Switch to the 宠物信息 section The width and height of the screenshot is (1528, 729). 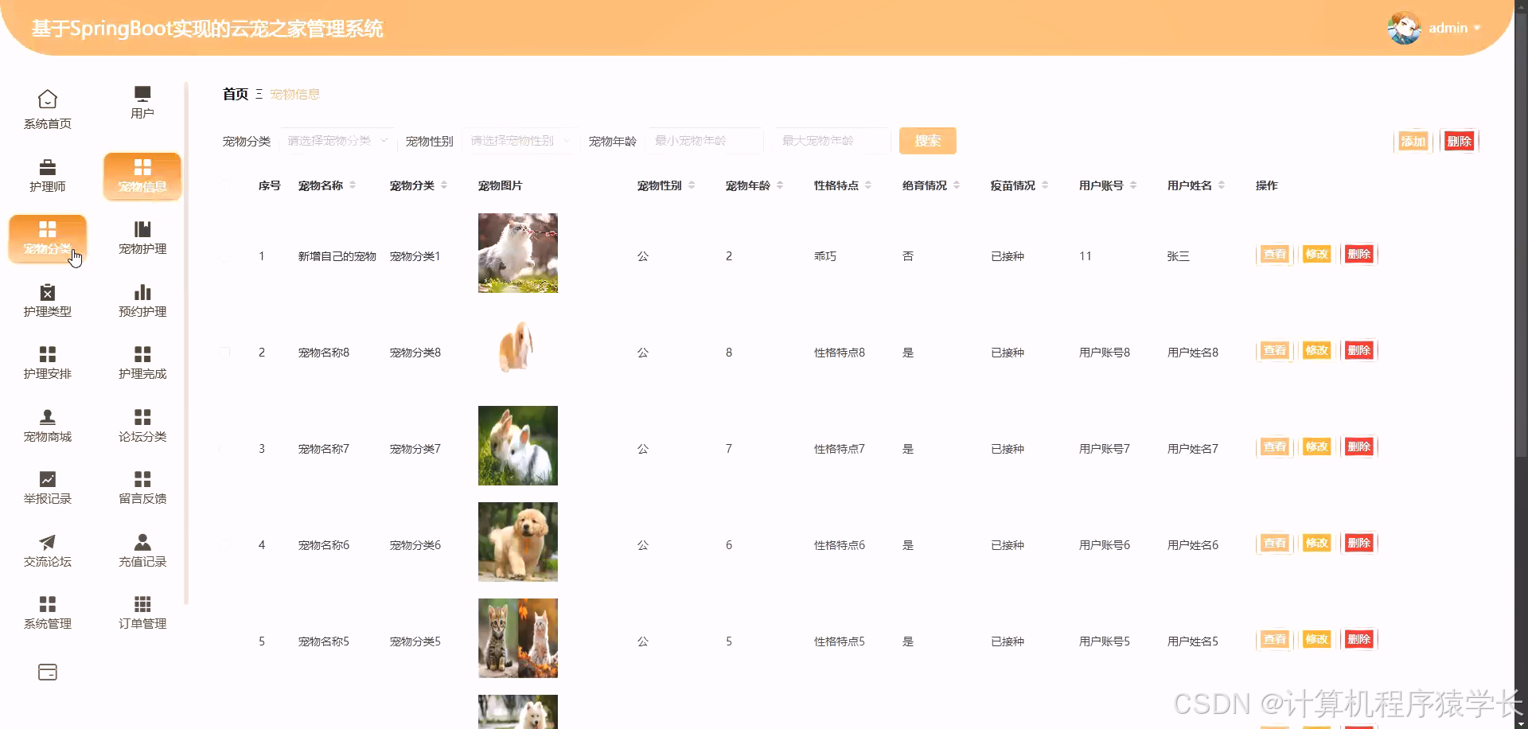click(x=142, y=176)
